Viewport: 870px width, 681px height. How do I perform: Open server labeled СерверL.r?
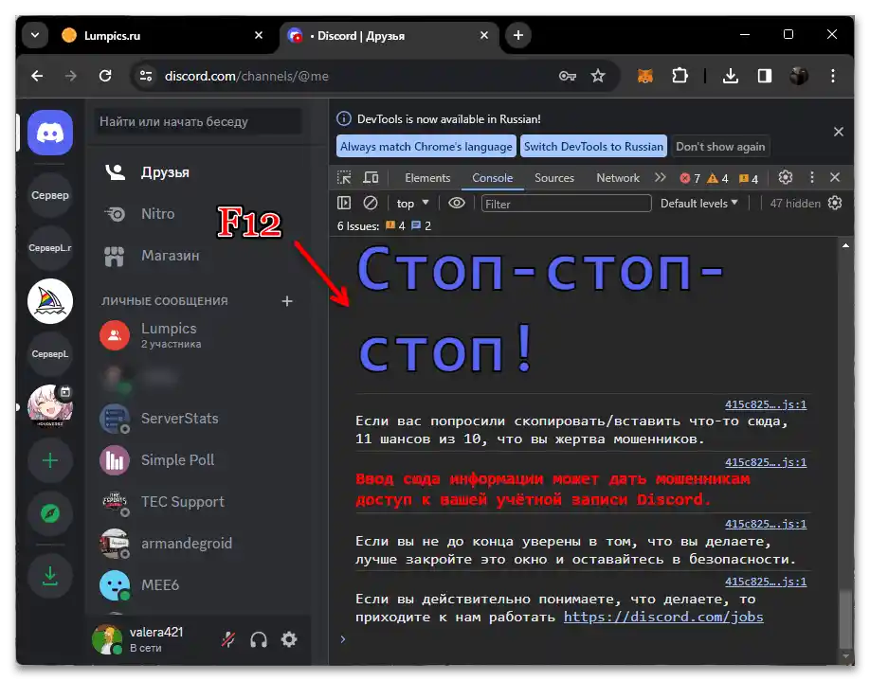[x=50, y=248]
